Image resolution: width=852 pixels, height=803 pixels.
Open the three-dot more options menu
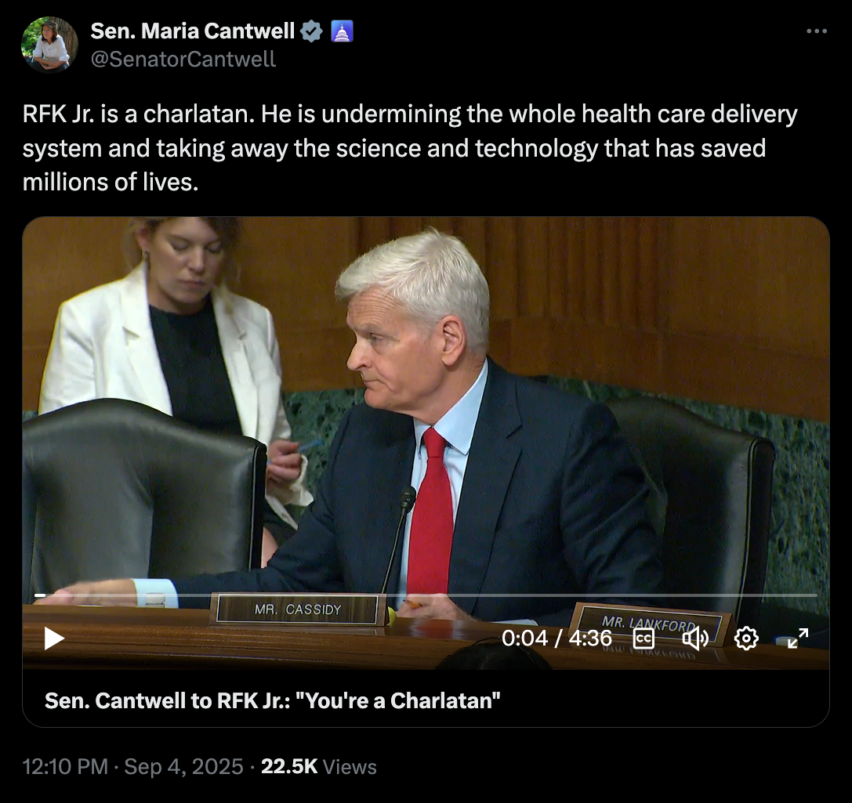[817, 31]
